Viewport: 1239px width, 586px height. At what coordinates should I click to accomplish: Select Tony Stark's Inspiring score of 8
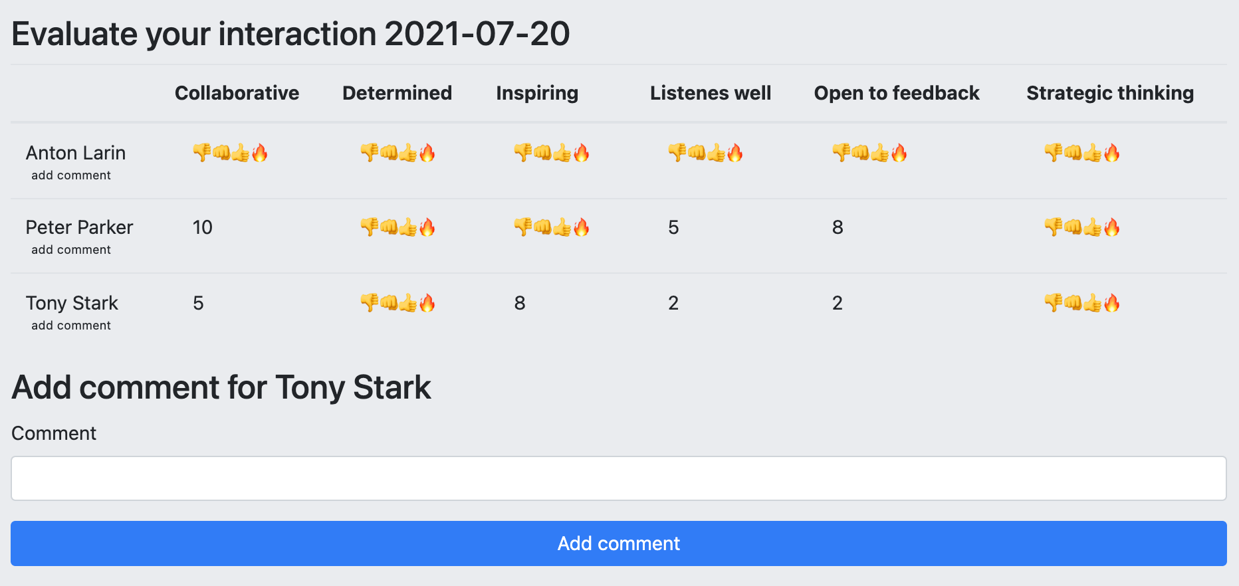pyautogui.click(x=520, y=303)
